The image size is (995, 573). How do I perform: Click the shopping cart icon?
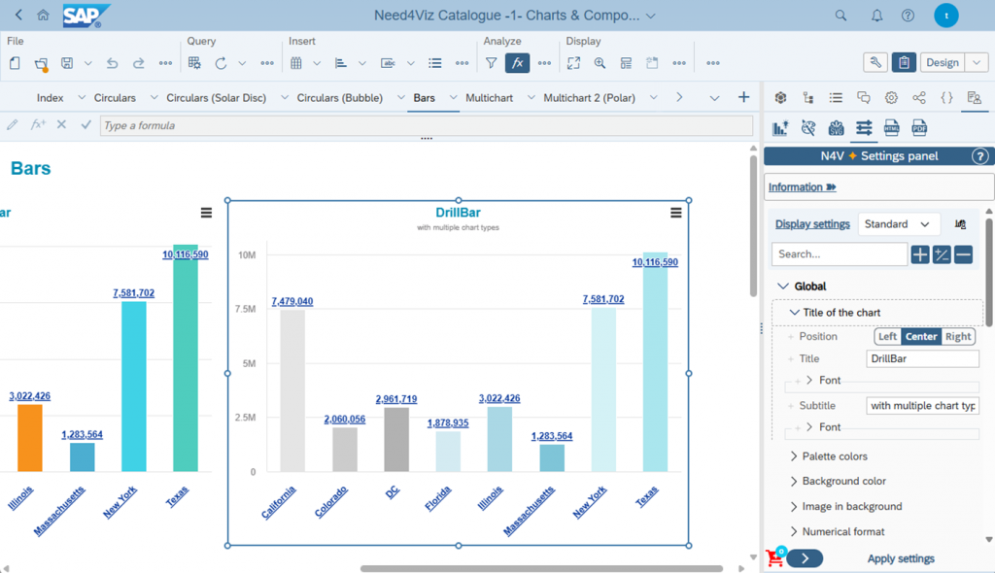pos(774,558)
